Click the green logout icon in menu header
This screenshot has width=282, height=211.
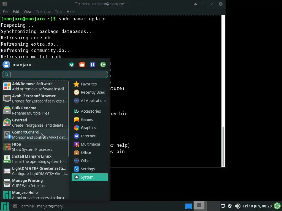coord(103,65)
